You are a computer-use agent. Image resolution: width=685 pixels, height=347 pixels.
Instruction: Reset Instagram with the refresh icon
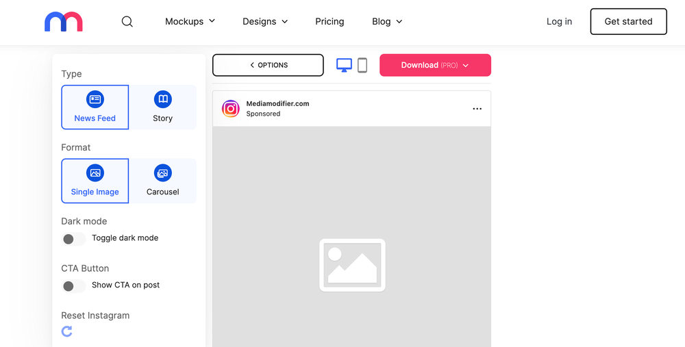click(67, 331)
